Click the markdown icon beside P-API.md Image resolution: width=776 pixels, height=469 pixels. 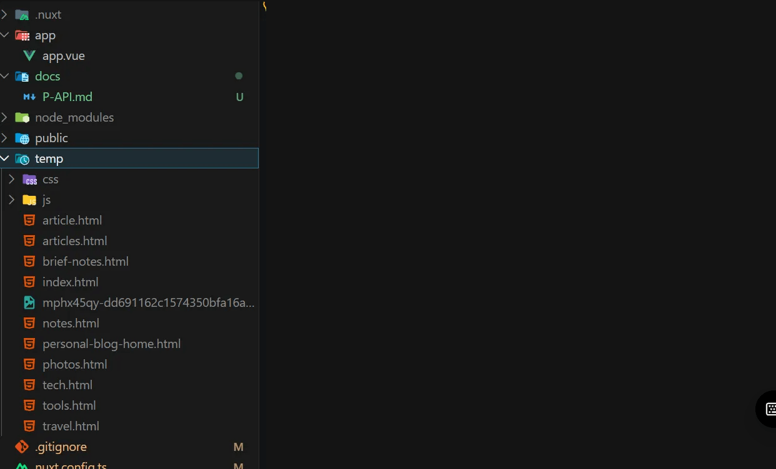(x=29, y=97)
